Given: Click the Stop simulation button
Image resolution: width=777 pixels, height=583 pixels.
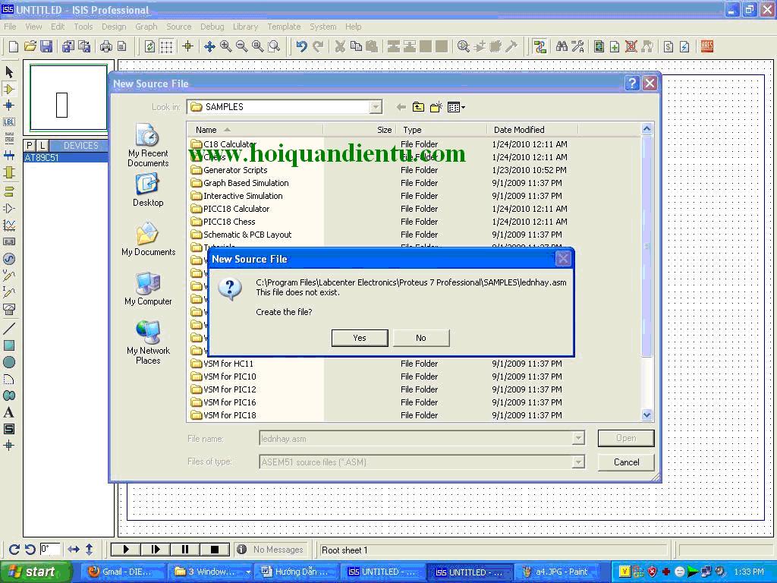Looking at the screenshot, I should 215,550.
